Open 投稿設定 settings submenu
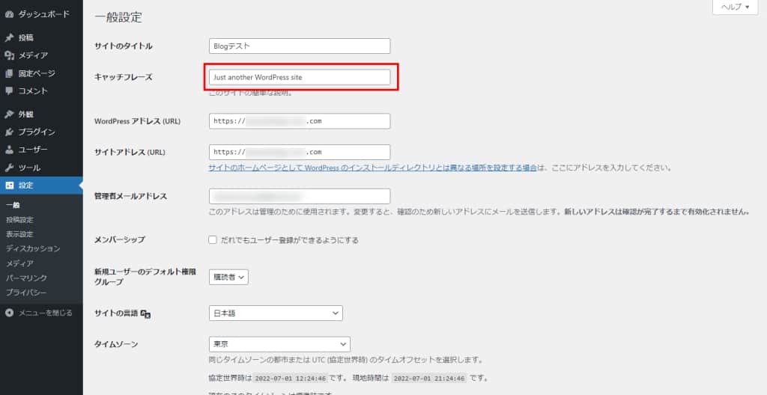The height and width of the screenshot is (395, 767). [x=19, y=220]
